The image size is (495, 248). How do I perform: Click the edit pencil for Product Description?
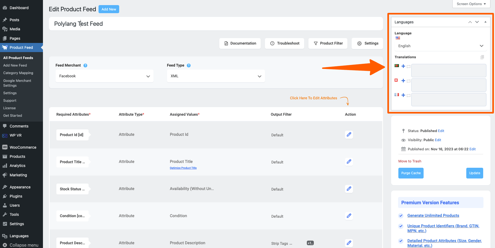[x=349, y=243]
